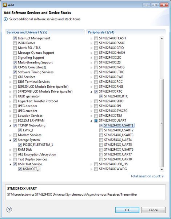Collapse the Storage System node
Image resolution: width=171 pixels, height=219 pixels.
coord(10,140)
